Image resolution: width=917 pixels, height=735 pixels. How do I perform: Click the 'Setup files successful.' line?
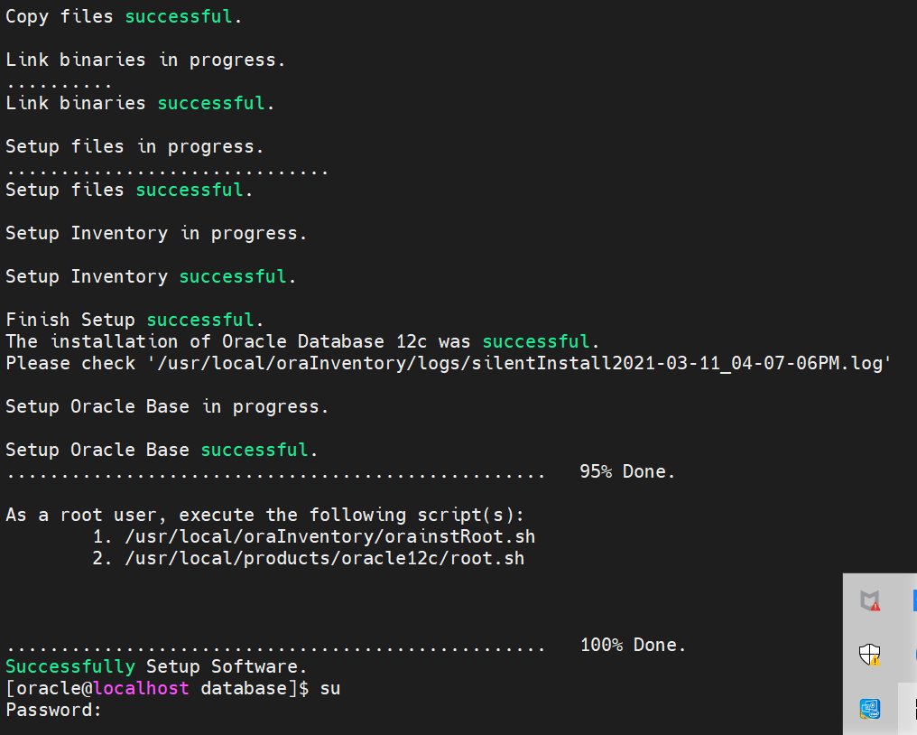click(129, 190)
